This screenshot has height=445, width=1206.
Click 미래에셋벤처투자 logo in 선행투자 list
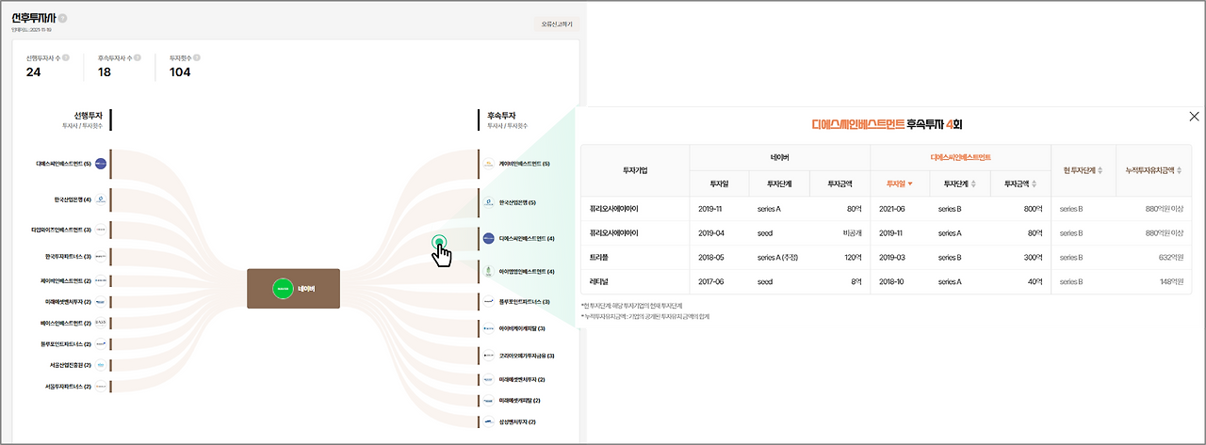pos(101,302)
